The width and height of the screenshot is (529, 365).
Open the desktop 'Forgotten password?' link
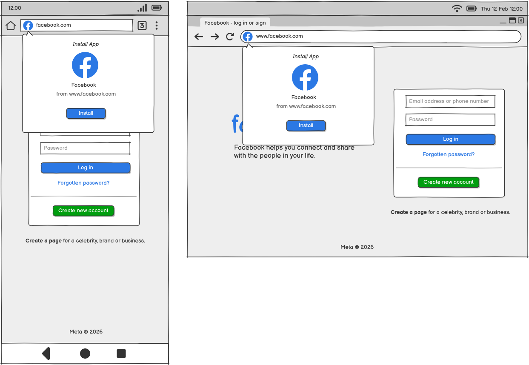point(449,154)
